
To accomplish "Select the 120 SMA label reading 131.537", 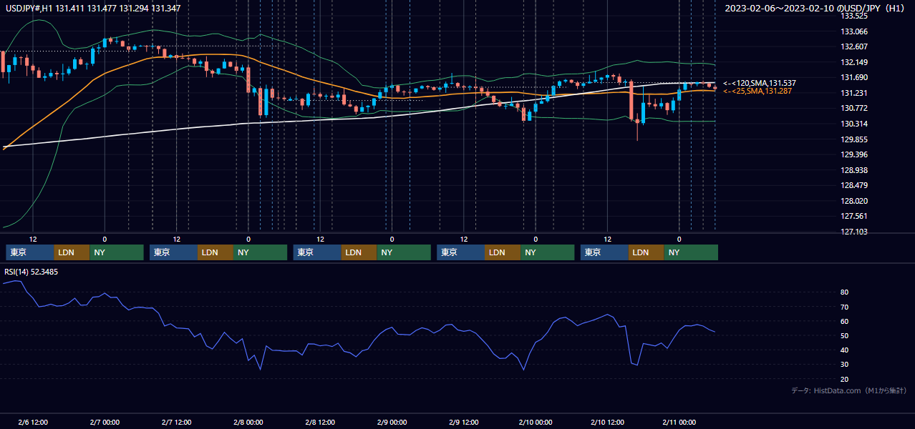I will [760, 83].
